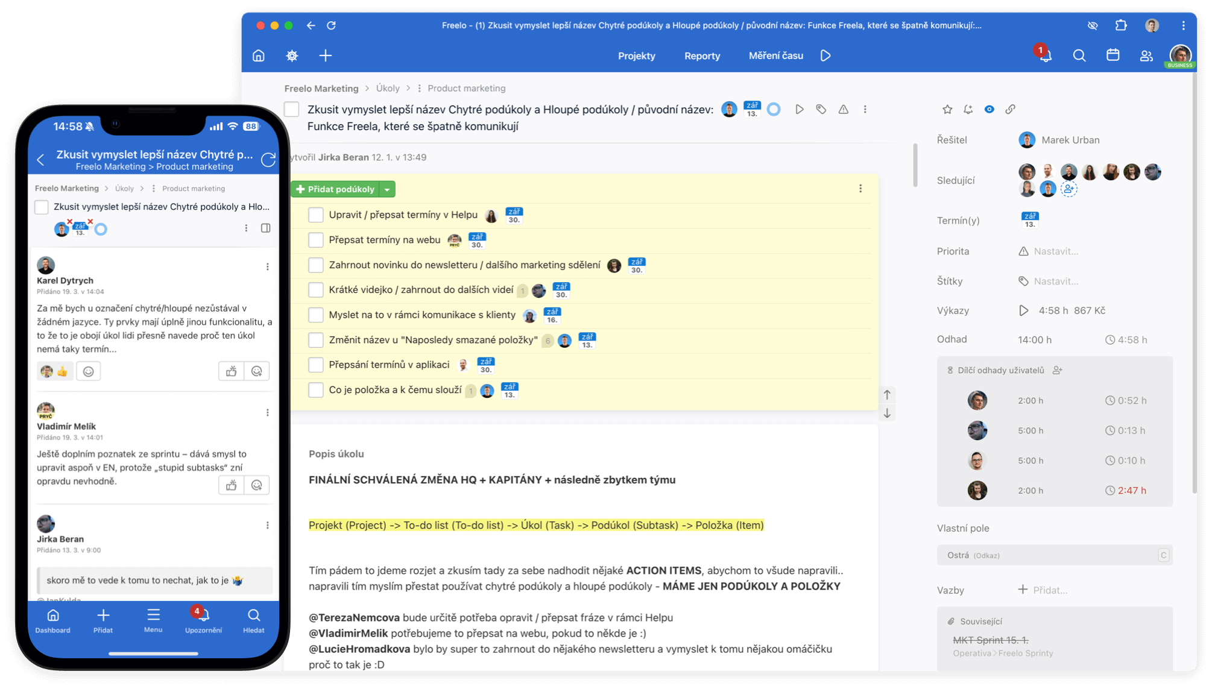Click the browser back arrow
This screenshot has width=1212, height=689.
coord(311,25)
